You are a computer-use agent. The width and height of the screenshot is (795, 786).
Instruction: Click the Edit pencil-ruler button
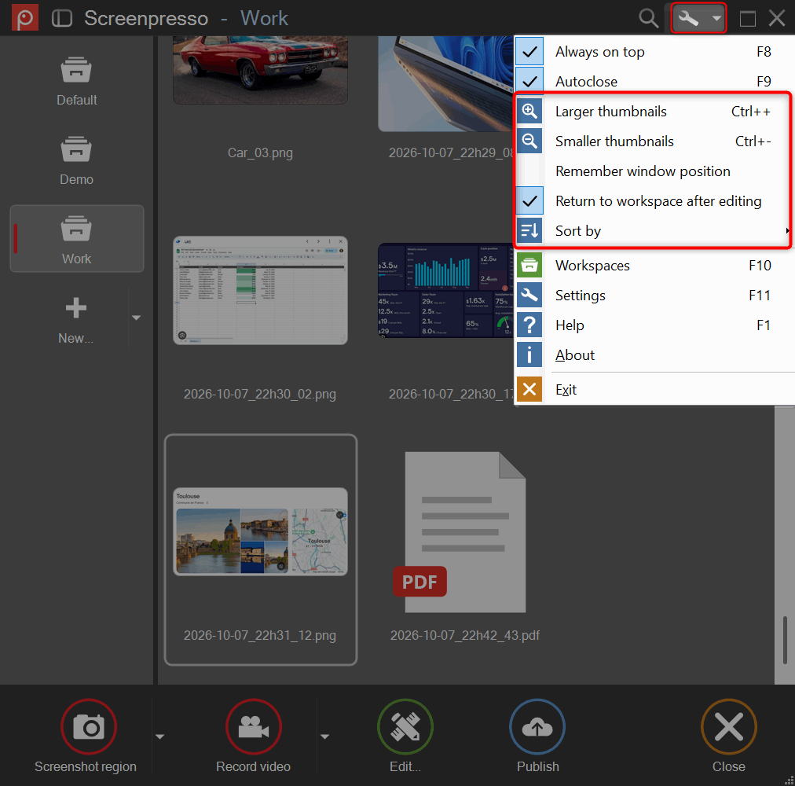click(405, 726)
